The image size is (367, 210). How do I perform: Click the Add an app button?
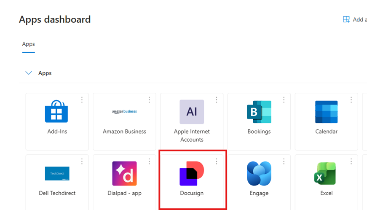pyautogui.click(x=354, y=19)
